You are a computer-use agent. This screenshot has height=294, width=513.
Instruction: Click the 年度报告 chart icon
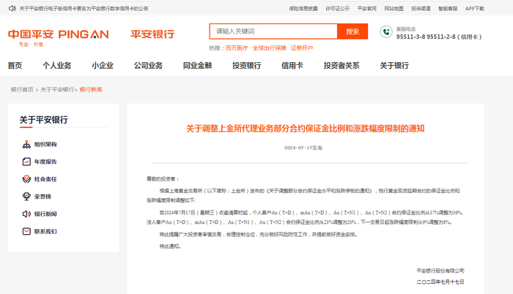pos(26,162)
